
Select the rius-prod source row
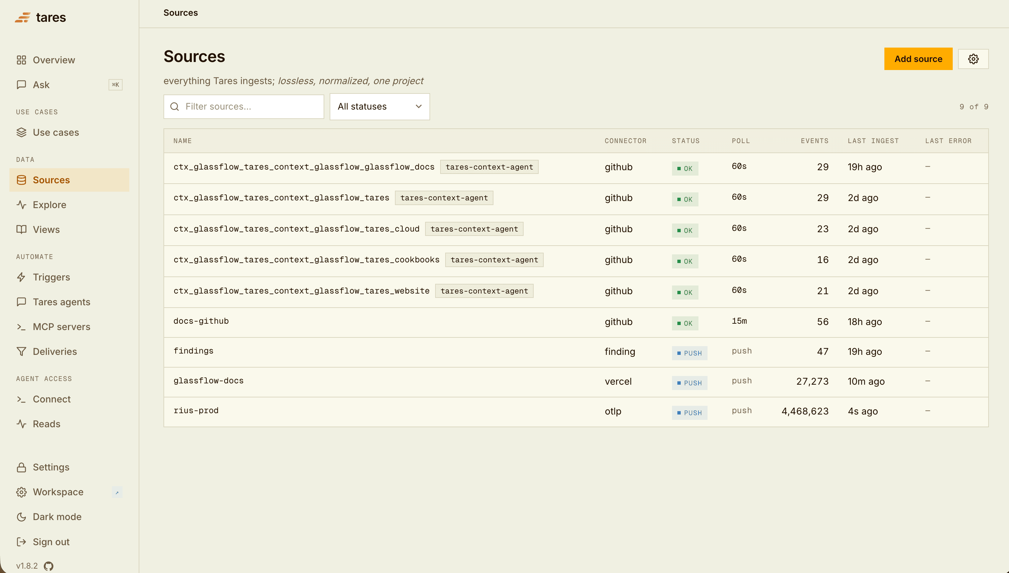pyautogui.click(x=576, y=412)
